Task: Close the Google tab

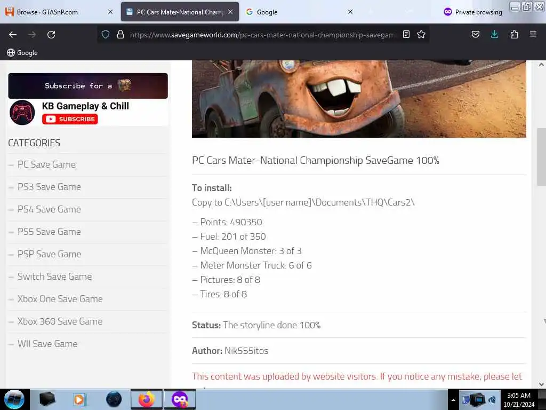Action: tap(350, 12)
